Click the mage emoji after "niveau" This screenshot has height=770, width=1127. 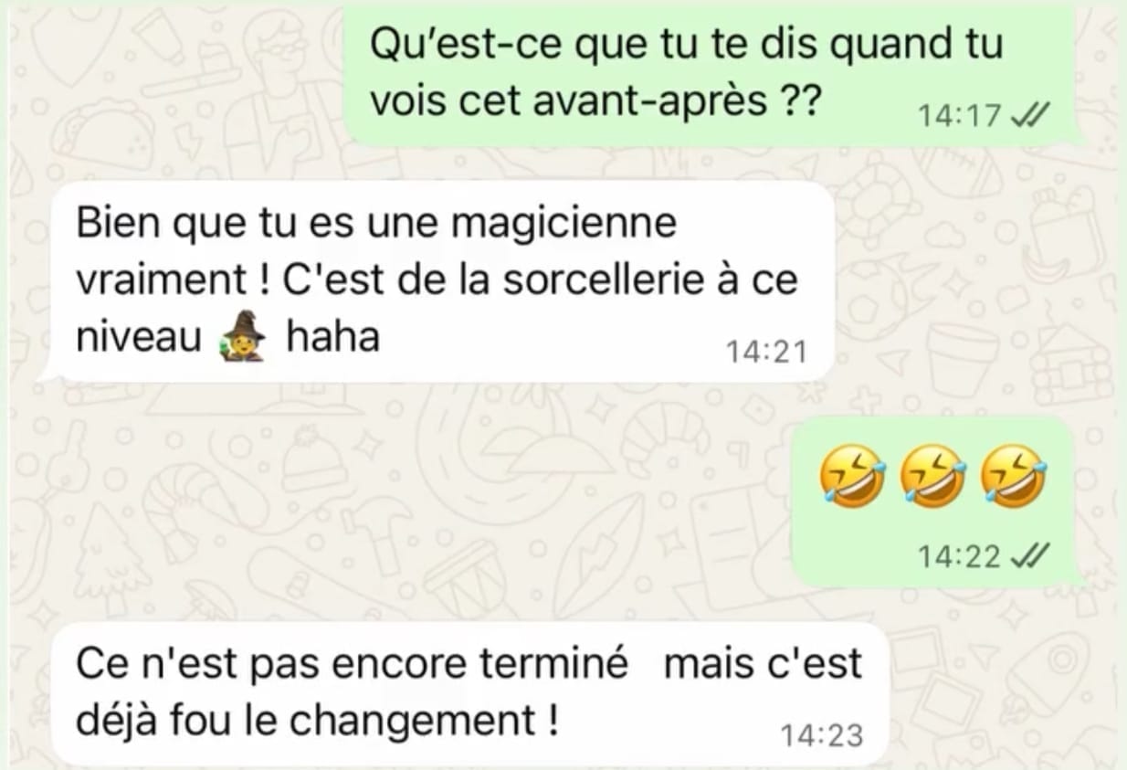[243, 340]
